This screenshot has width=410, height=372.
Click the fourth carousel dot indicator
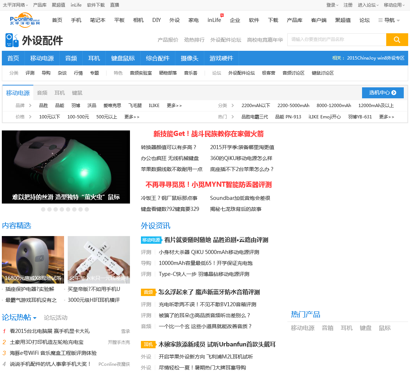point(62,209)
